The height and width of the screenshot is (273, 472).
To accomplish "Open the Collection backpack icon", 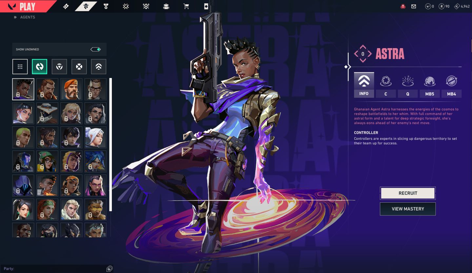I will pos(166,6).
